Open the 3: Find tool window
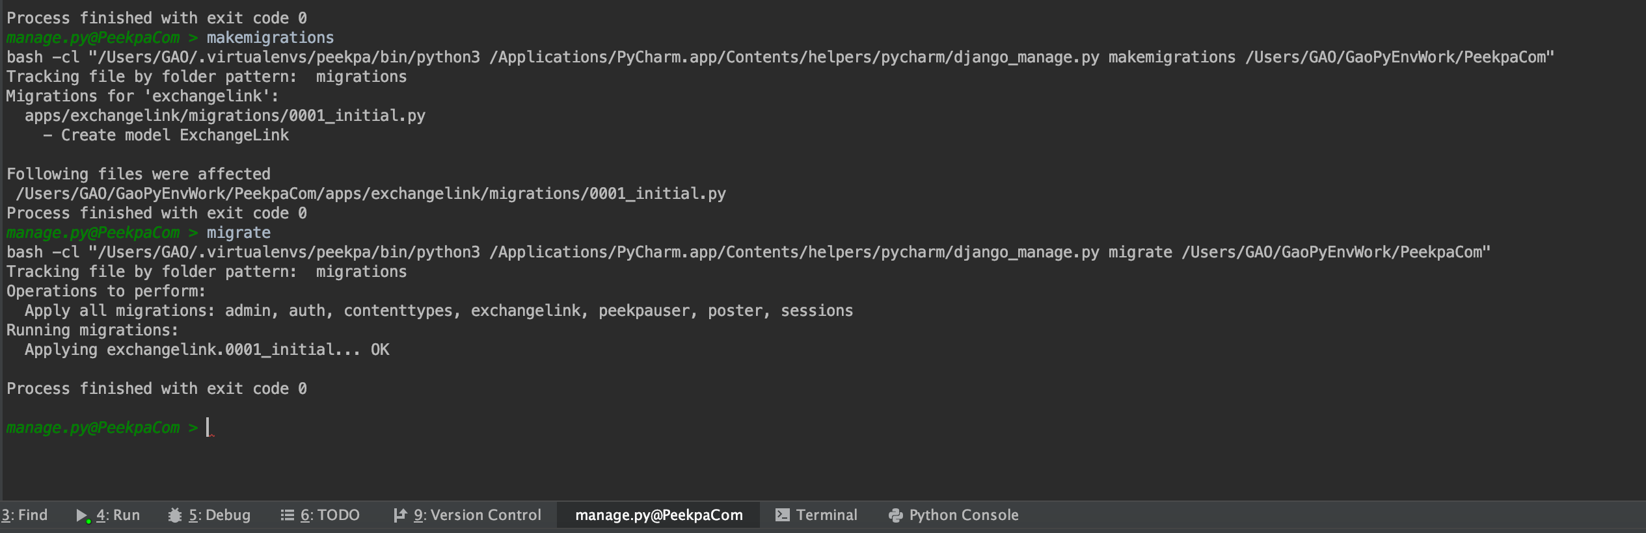Image resolution: width=1646 pixels, height=533 pixels. (24, 515)
